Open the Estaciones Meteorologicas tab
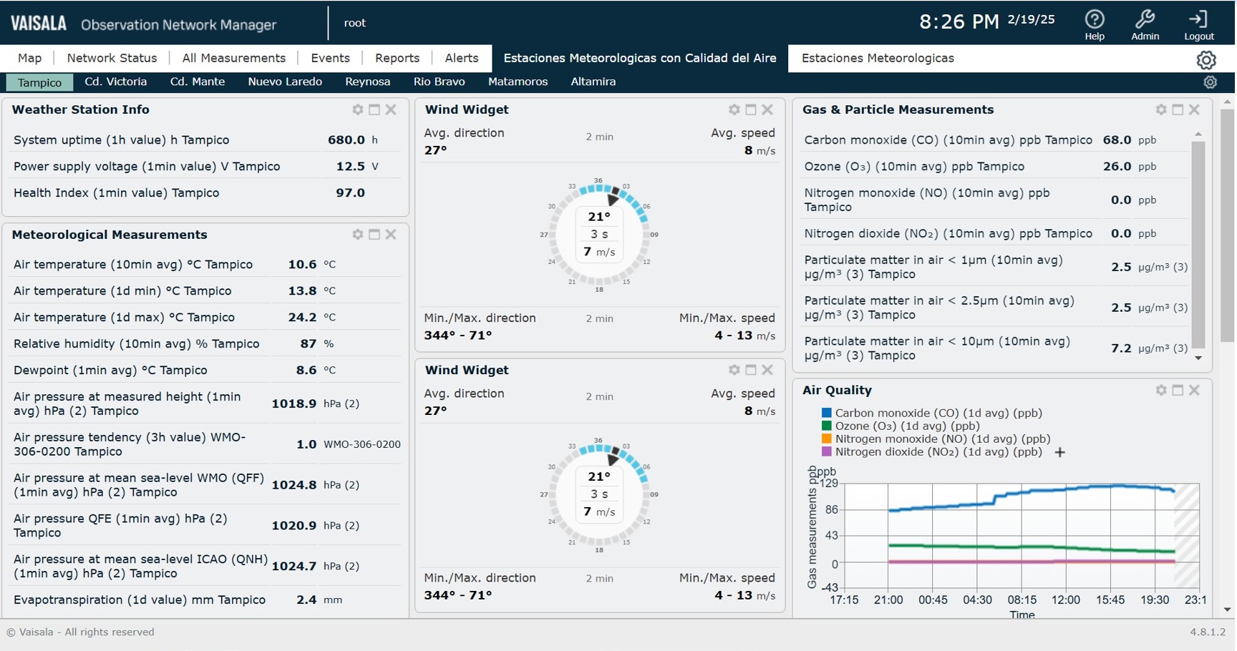The height and width of the screenshot is (651, 1237). point(877,59)
